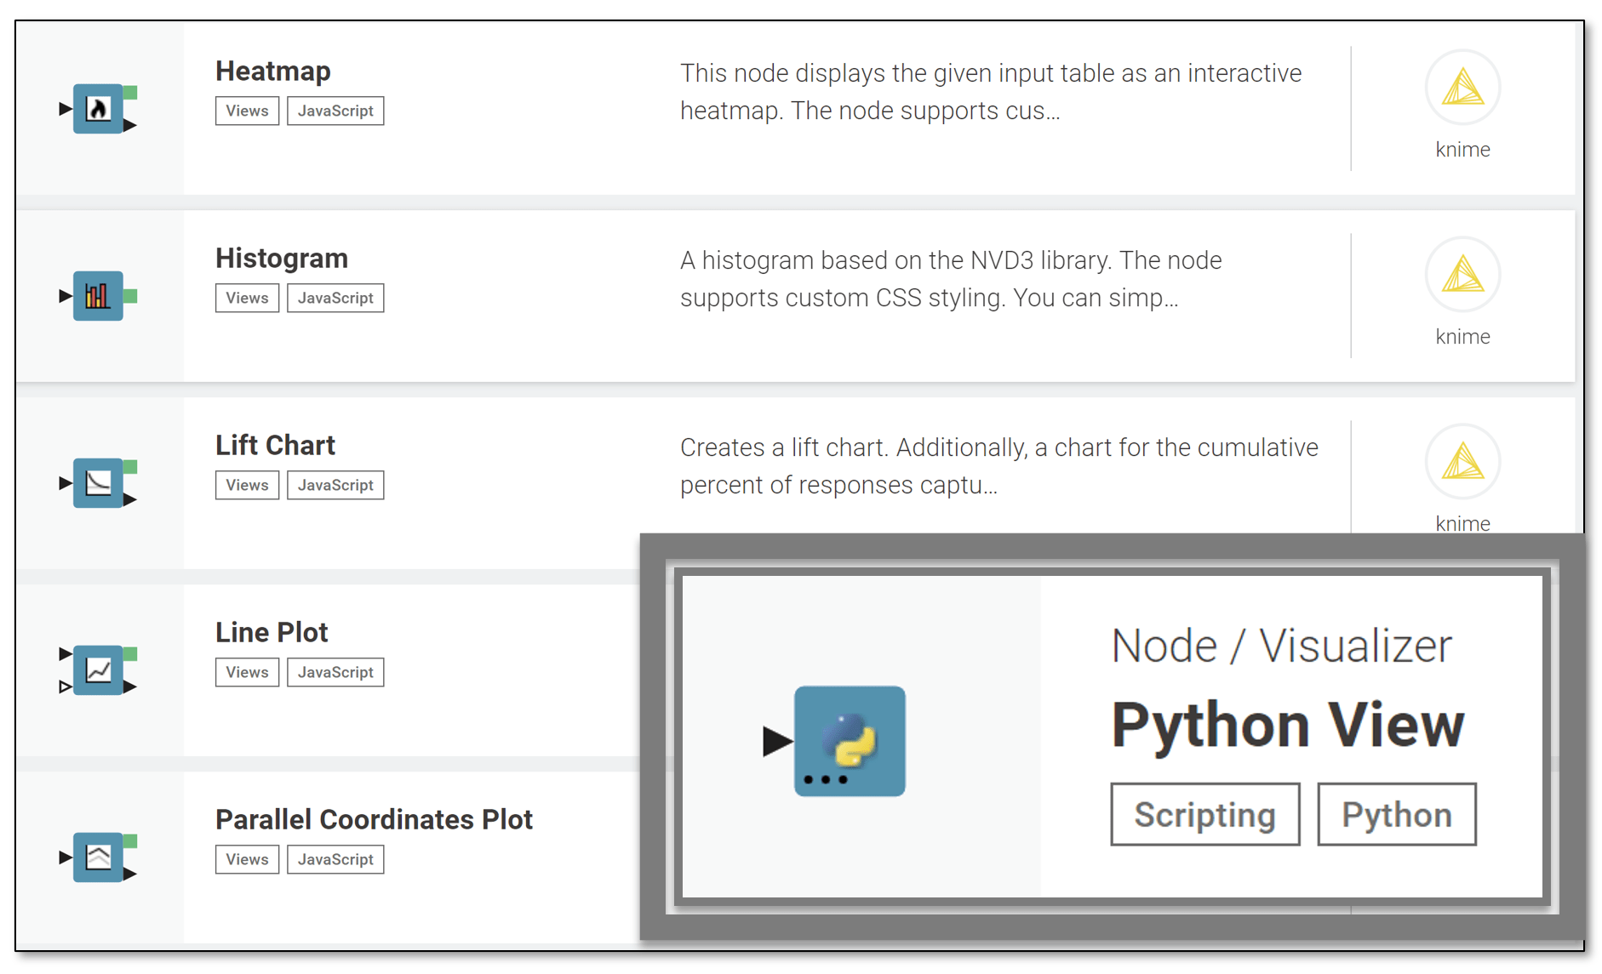Screen dimensions: 1602x974
Task: Open the Heatmap node page via its title
Action: tap(272, 71)
